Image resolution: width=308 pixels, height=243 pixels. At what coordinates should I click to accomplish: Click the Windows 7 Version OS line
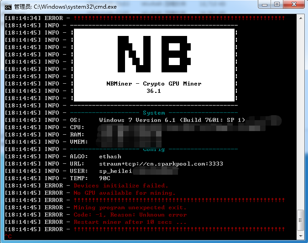pos(172,120)
